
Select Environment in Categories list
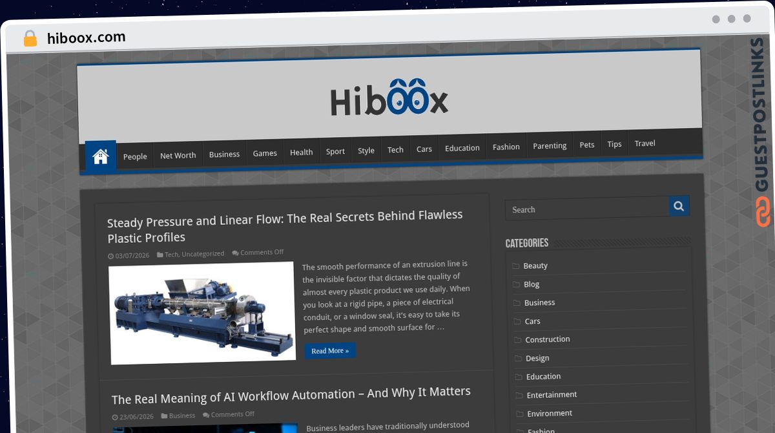pyautogui.click(x=550, y=414)
